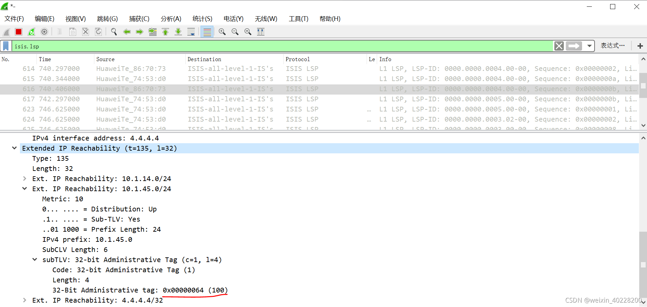Image resolution: width=647 pixels, height=307 pixels.
Task: Collapse the 32-bit Administrative Tag subTLV
Action: coord(34,259)
